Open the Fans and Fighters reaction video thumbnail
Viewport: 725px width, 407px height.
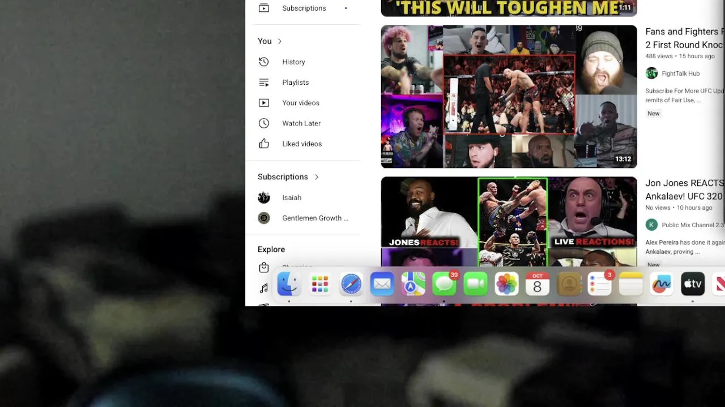click(509, 97)
